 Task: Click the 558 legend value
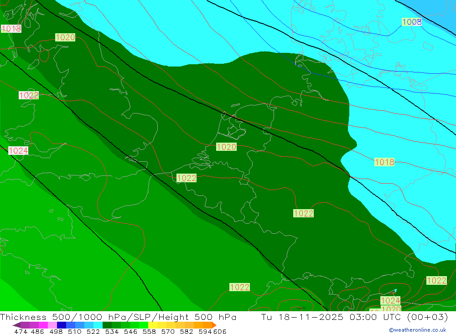coord(149,332)
